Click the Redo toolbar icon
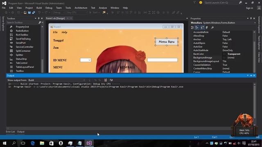Viewport: 262px width, 147px height. pos(46,13)
